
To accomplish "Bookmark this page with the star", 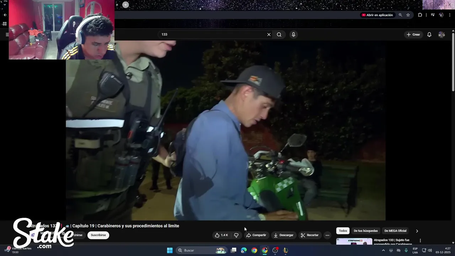I will coord(408,15).
